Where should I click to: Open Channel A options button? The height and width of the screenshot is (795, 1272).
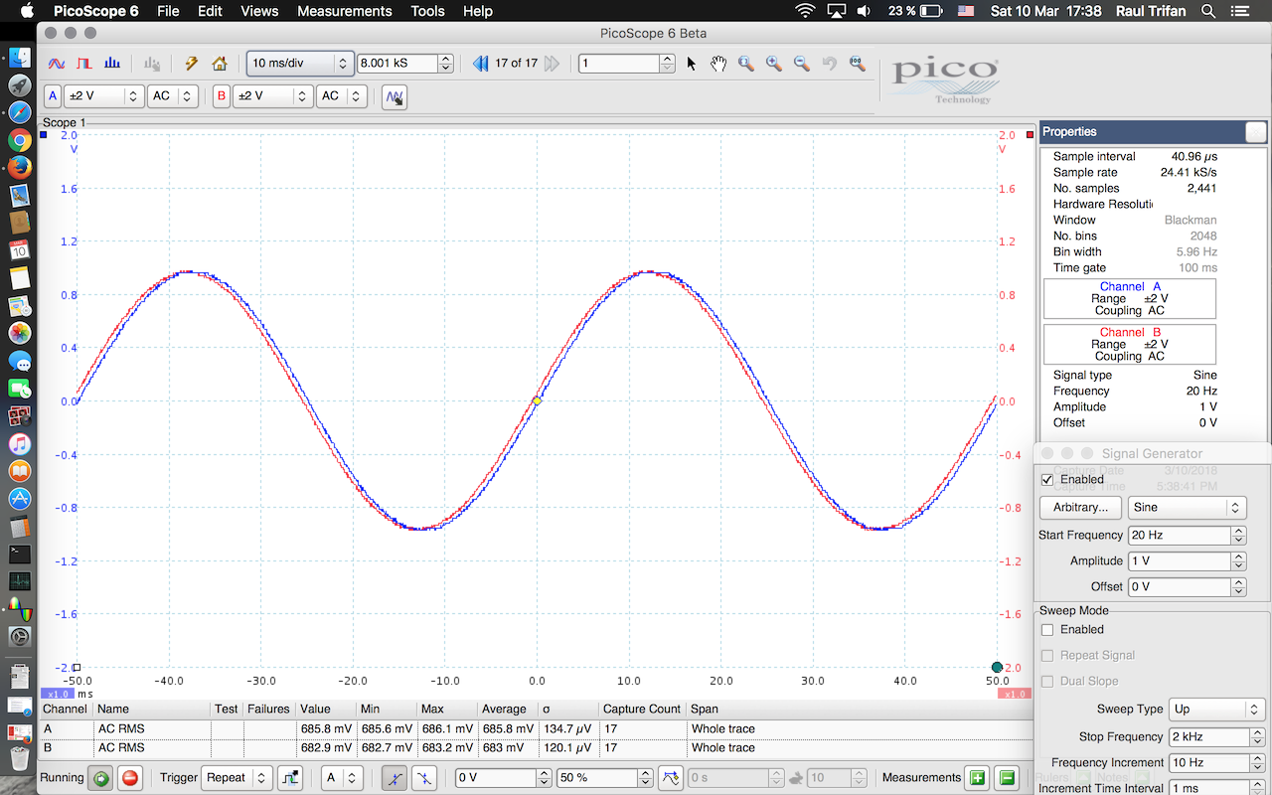[54, 96]
